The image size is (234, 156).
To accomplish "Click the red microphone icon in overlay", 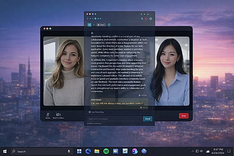I will coord(146,19).
